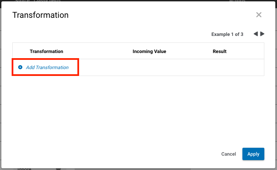
Task: Open the Add Transformation link
Action: 47,67
